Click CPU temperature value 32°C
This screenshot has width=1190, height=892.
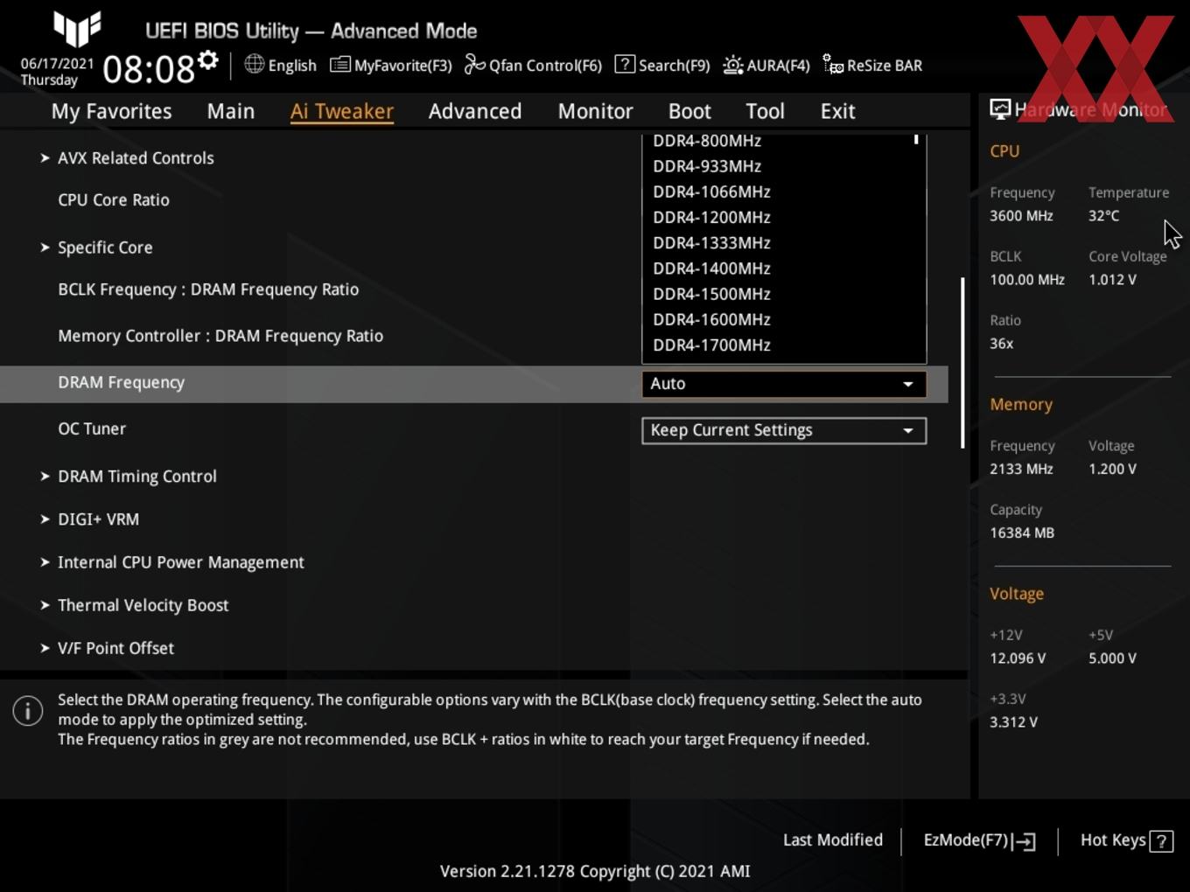1104,216
